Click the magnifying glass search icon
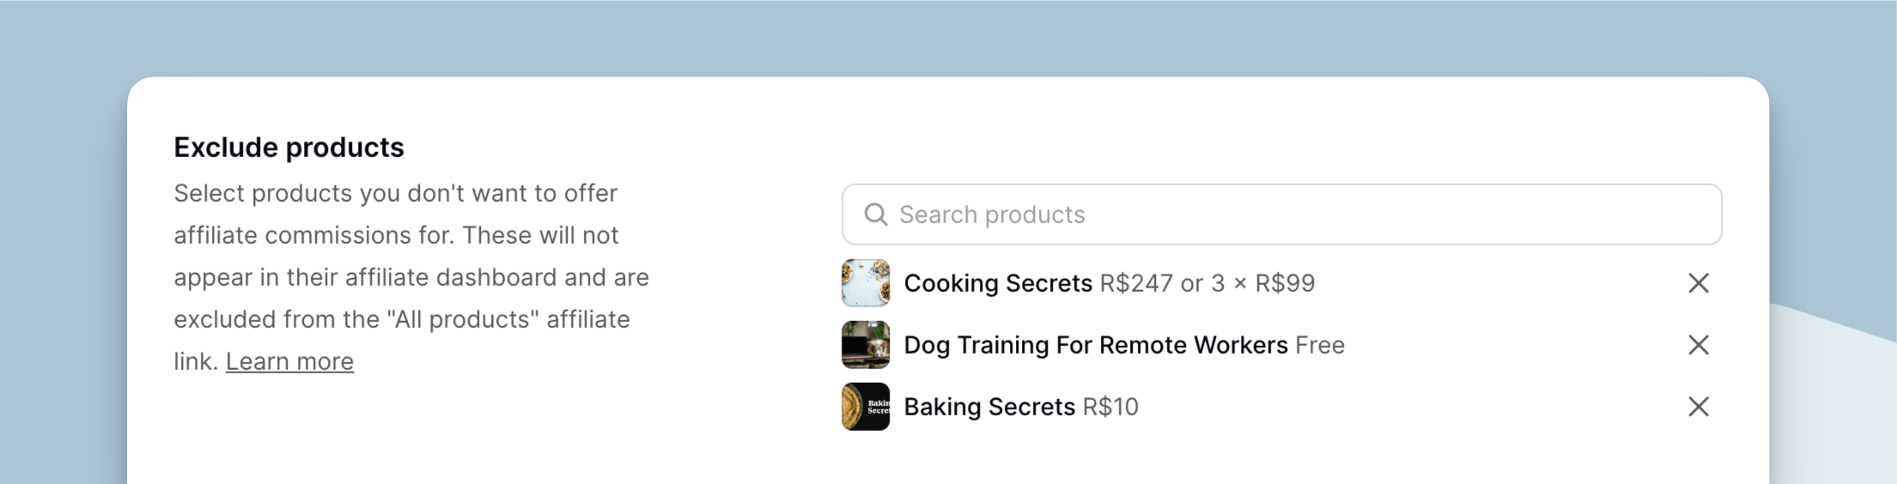1897x484 pixels. [875, 215]
